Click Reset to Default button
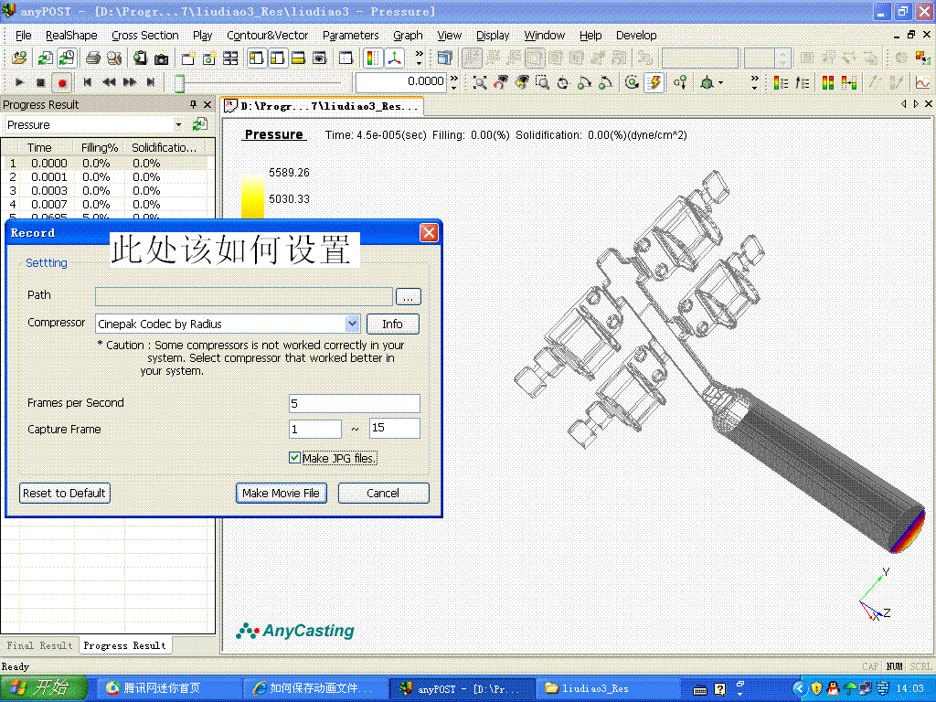Screen dimensions: 936x702 pyautogui.click(x=65, y=493)
